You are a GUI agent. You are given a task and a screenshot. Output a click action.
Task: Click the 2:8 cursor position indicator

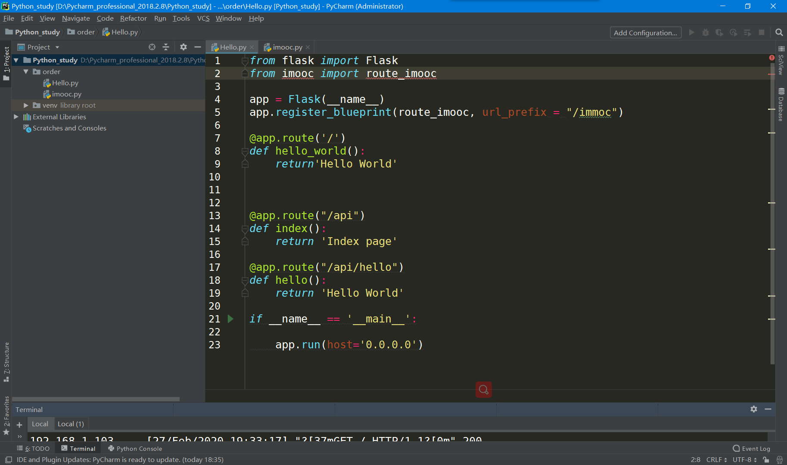point(695,460)
